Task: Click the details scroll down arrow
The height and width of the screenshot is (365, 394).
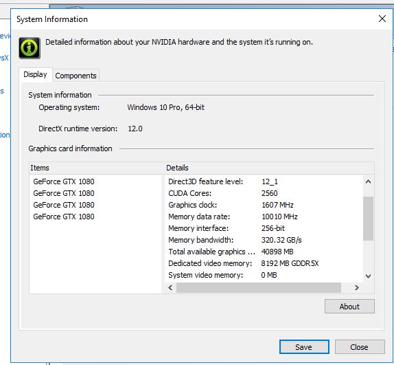Action: pos(368,276)
